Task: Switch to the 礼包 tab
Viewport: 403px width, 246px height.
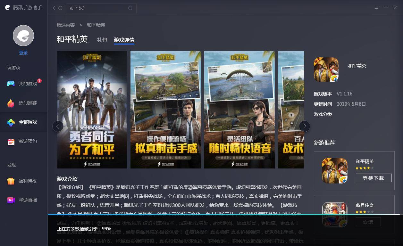Action: (102, 40)
